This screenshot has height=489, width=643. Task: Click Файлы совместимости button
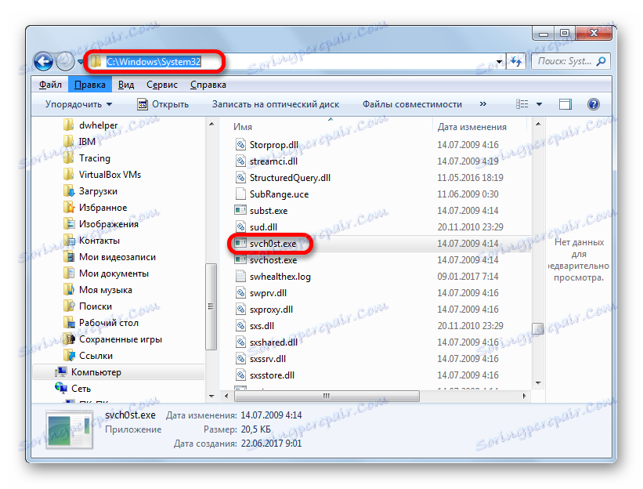(412, 104)
